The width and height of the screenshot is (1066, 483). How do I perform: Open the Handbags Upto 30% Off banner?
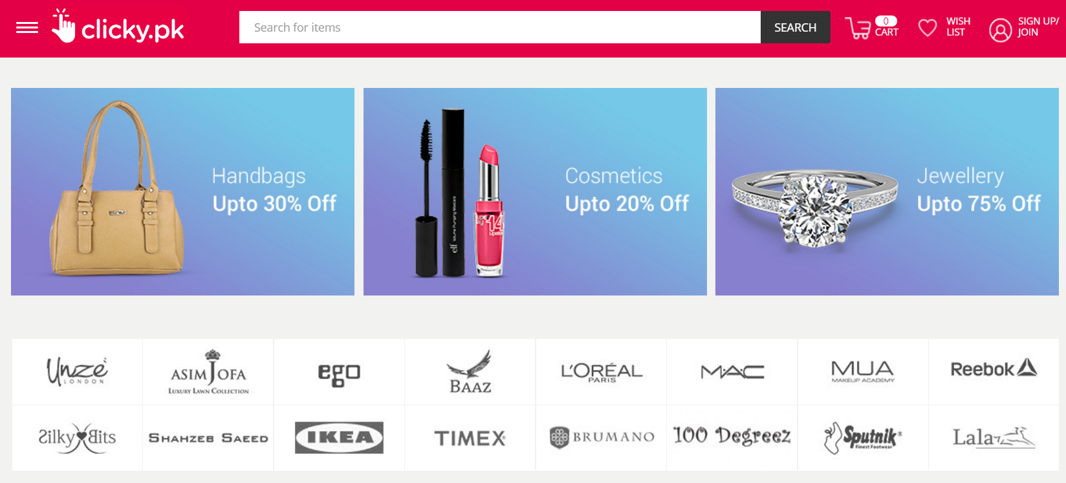tap(182, 191)
